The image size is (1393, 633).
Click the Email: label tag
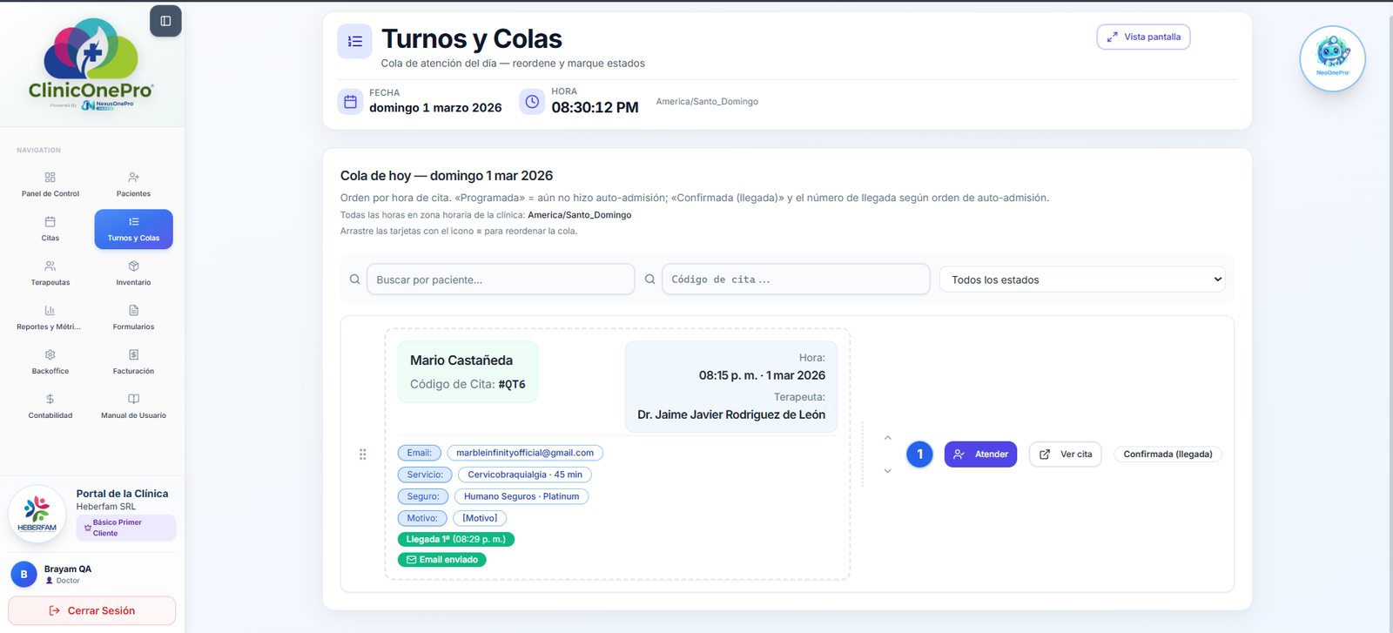(x=420, y=453)
